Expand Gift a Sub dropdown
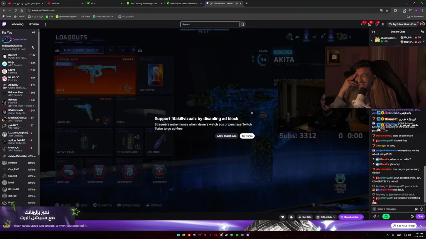Image resolution: width=426 pixels, height=239 pixels. [x=334, y=217]
